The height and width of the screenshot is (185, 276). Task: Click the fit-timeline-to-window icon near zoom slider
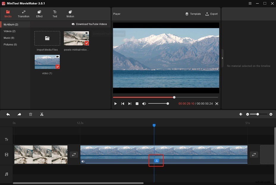pyautogui.click(x=241, y=114)
